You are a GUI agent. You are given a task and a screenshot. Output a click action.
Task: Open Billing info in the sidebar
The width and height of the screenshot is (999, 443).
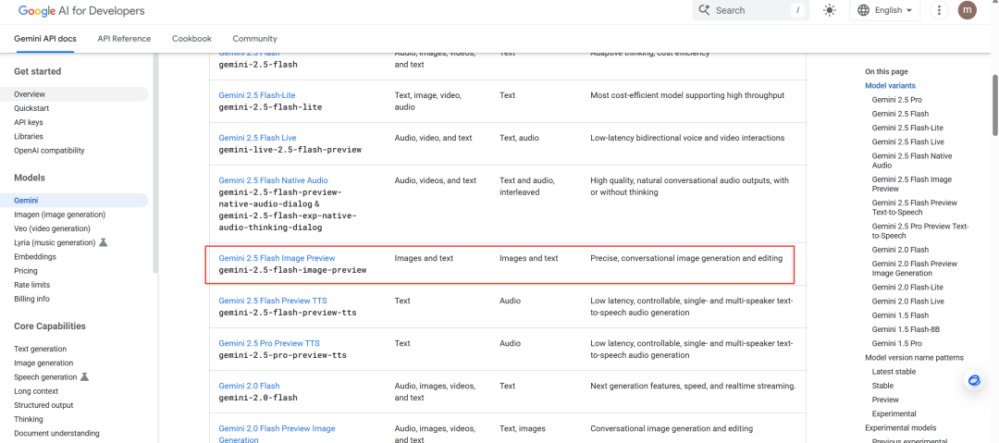[x=31, y=299]
